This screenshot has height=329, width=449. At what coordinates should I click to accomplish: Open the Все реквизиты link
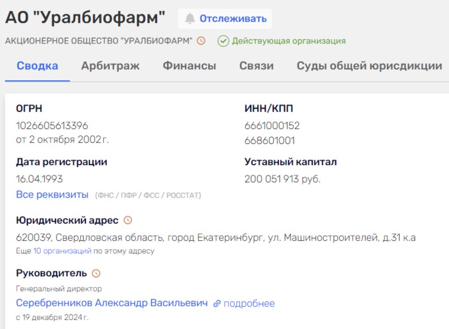pyautogui.click(x=52, y=194)
